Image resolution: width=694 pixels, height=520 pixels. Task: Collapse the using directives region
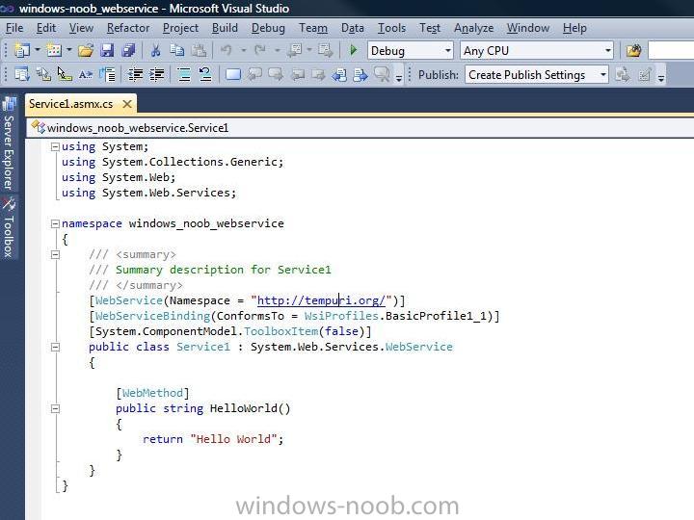click(x=55, y=146)
